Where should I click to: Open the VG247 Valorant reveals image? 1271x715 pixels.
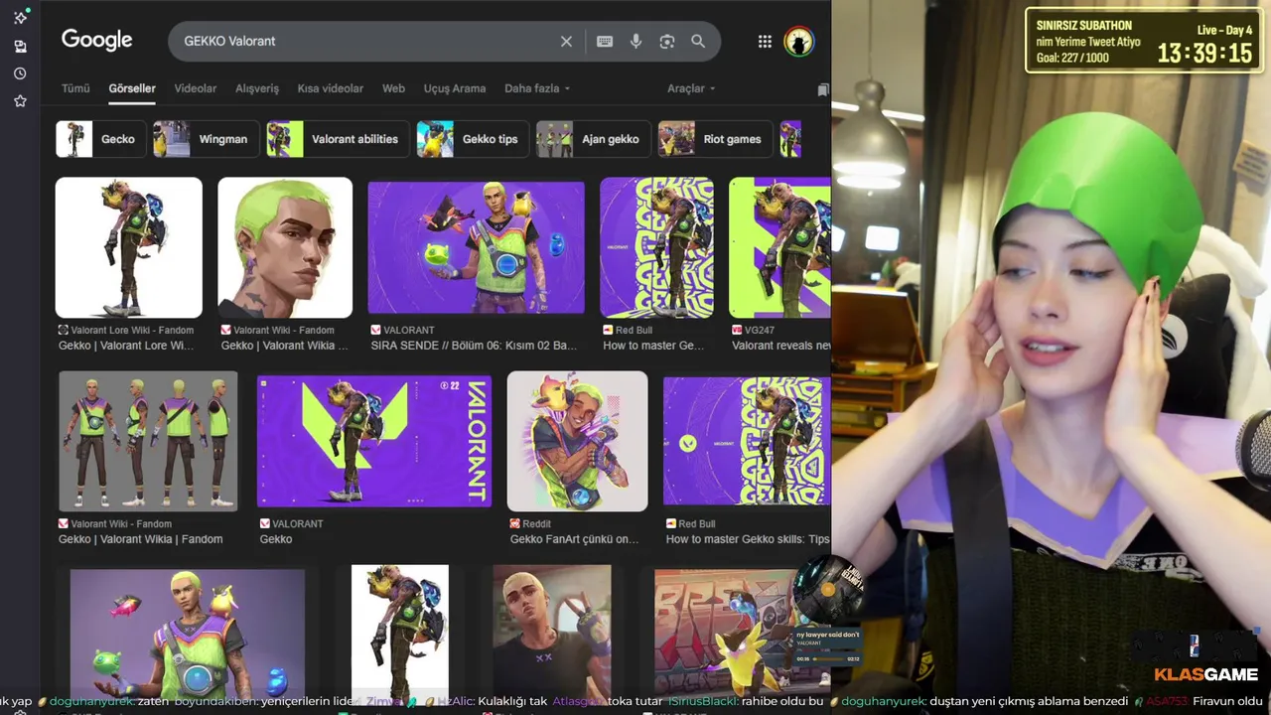point(779,247)
